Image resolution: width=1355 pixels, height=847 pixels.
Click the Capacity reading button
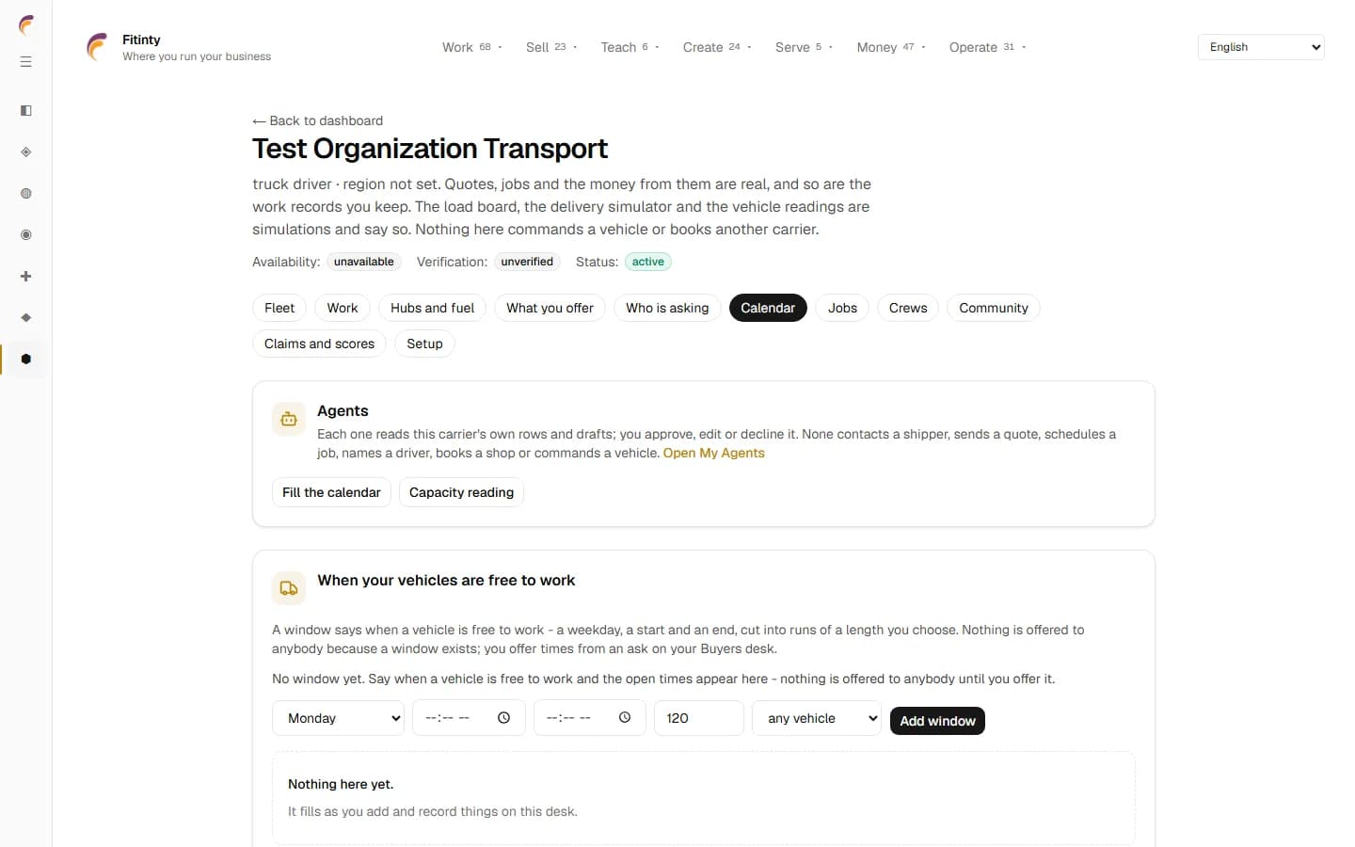pos(461,492)
